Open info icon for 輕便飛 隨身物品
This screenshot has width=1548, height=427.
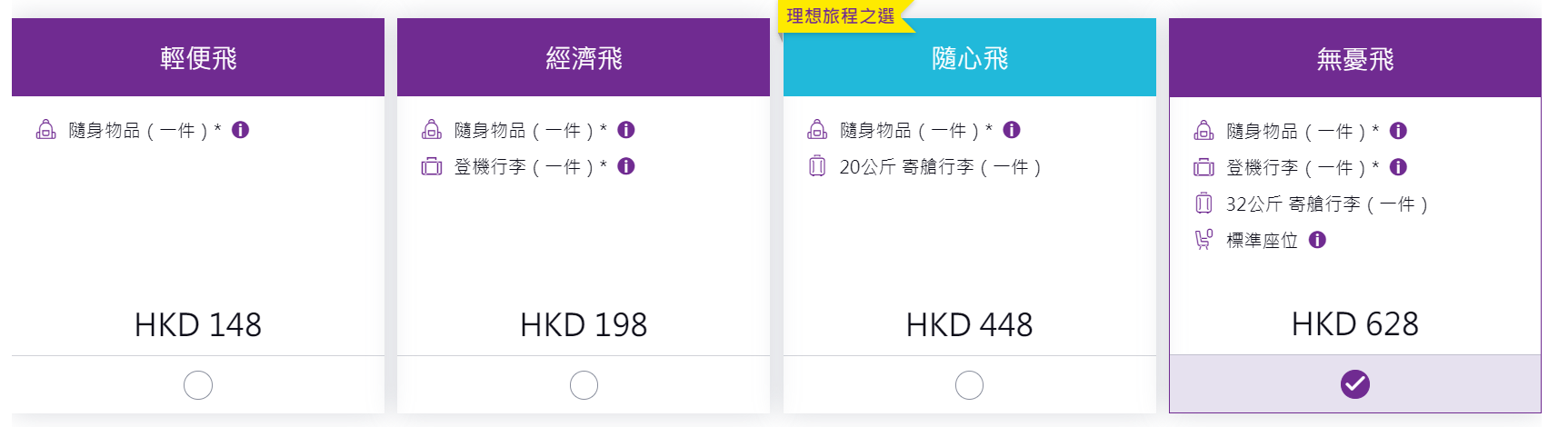click(x=240, y=130)
